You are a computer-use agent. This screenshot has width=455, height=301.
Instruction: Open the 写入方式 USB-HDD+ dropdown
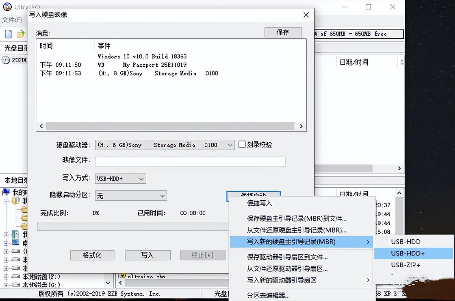(141, 178)
